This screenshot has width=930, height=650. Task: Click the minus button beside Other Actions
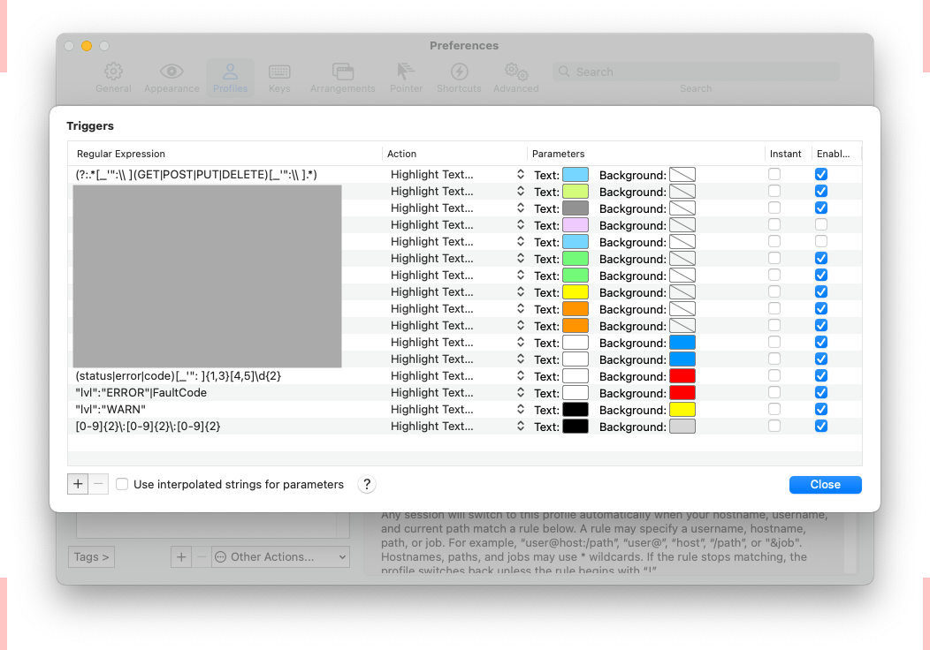(202, 557)
